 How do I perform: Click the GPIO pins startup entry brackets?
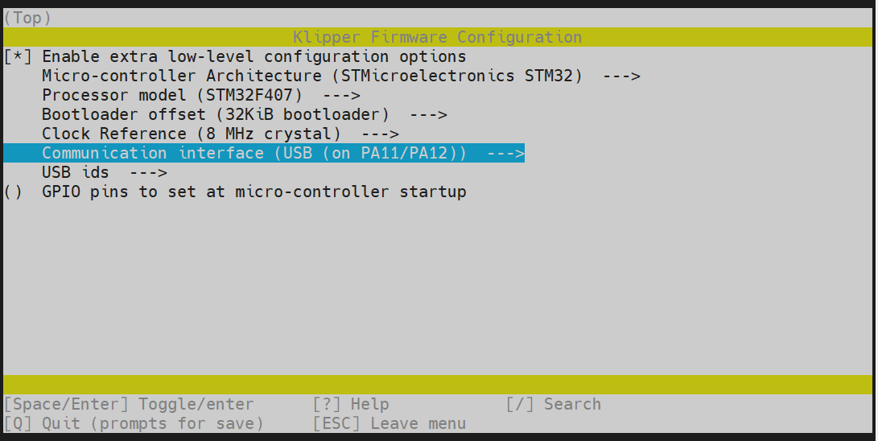coord(13,192)
